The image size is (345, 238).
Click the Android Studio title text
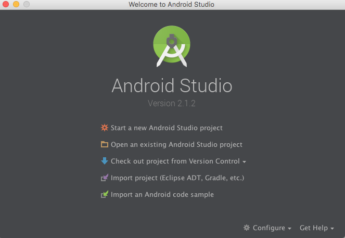pos(172,85)
